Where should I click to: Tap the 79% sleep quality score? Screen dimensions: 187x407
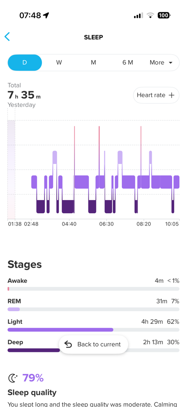(33, 378)
